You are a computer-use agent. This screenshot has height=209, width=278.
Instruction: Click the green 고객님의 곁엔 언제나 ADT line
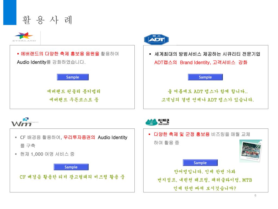207,100
